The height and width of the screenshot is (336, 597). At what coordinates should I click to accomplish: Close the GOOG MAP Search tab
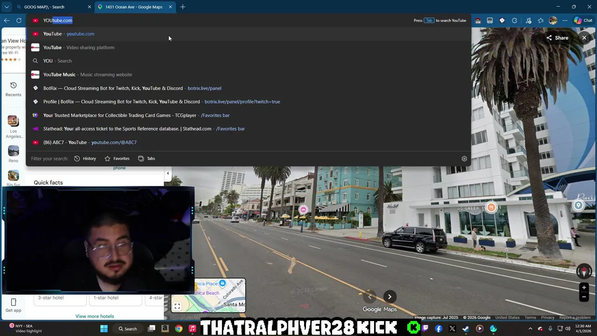pyautogui.click(x=89, y=7)
